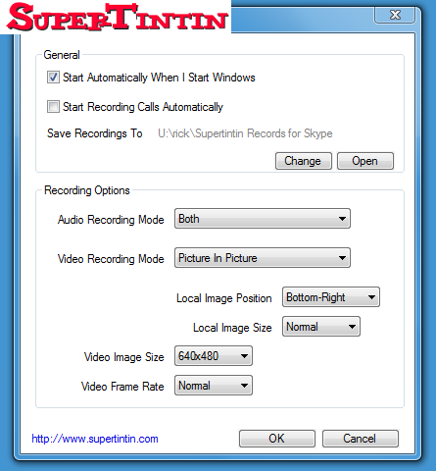The height and width of the screenshot is (471, 436).
Task: Click the Local Image Size label
Action: click(x=232, y=328)
